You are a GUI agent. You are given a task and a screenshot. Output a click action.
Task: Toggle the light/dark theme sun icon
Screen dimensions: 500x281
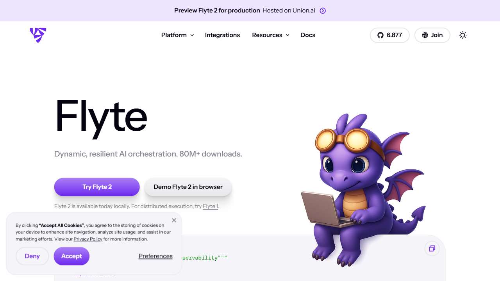click(x=463, y=35)
